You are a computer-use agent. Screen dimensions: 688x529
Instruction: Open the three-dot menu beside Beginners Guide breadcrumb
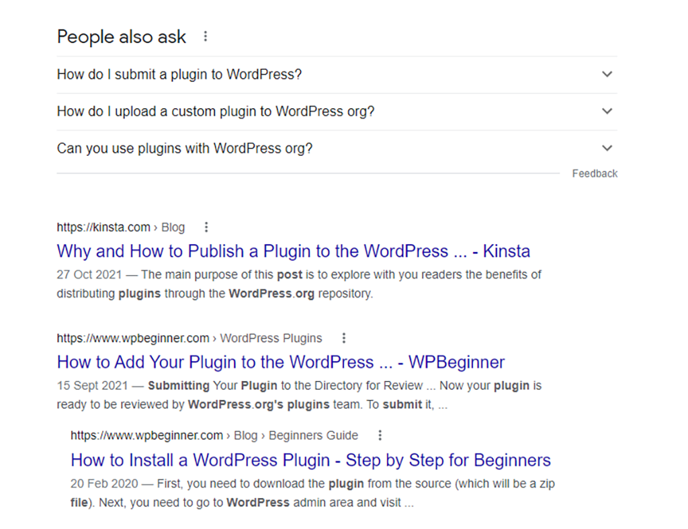(380, 436)
